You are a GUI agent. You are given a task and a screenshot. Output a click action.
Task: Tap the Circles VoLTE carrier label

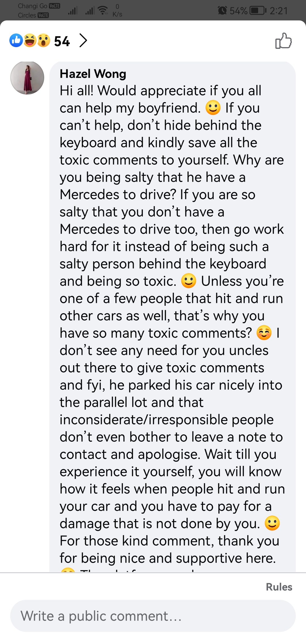pyautogui.click(x=33, y=15)
